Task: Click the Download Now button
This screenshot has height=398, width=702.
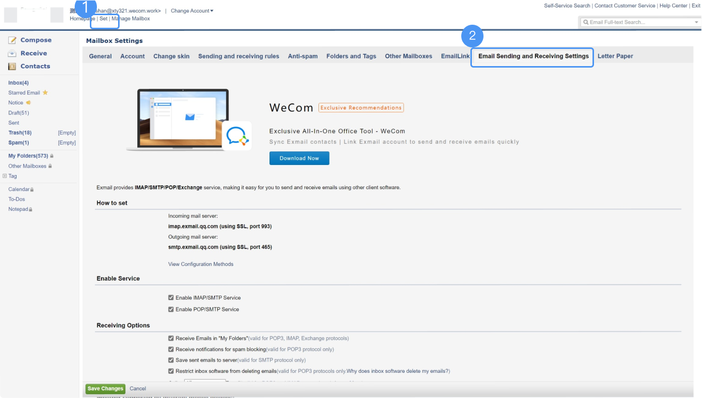Action: point(299,158)
